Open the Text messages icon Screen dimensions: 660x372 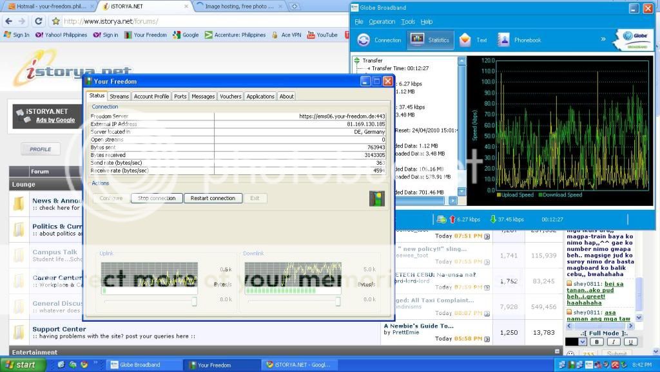(465, 40)
